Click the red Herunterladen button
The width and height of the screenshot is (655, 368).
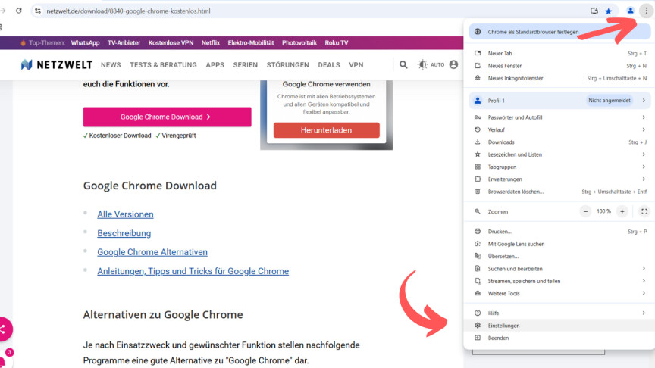click(x=326, y=130)
